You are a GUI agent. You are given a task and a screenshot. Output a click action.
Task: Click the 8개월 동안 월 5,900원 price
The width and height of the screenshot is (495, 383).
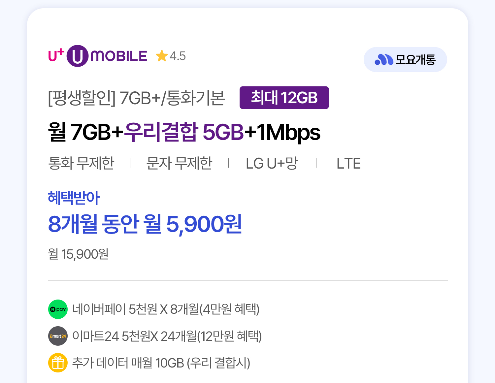coord(145,224)
